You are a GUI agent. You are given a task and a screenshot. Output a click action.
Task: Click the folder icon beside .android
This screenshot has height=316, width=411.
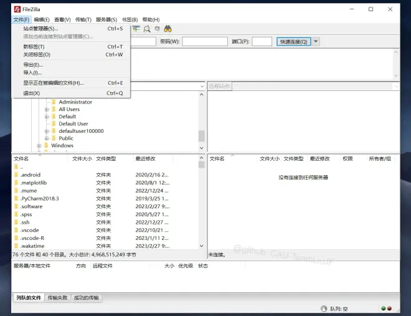coord(16,175)
